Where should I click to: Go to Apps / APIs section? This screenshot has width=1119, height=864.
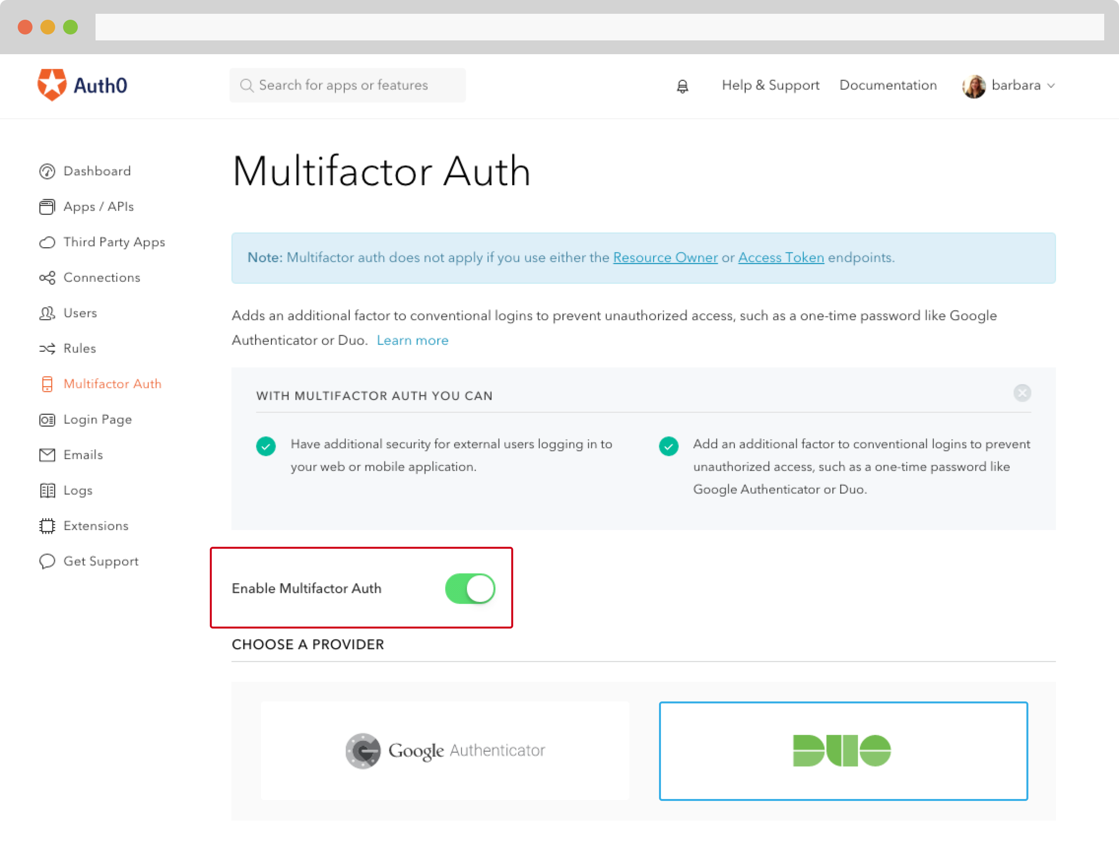click(x=98, y=206)
